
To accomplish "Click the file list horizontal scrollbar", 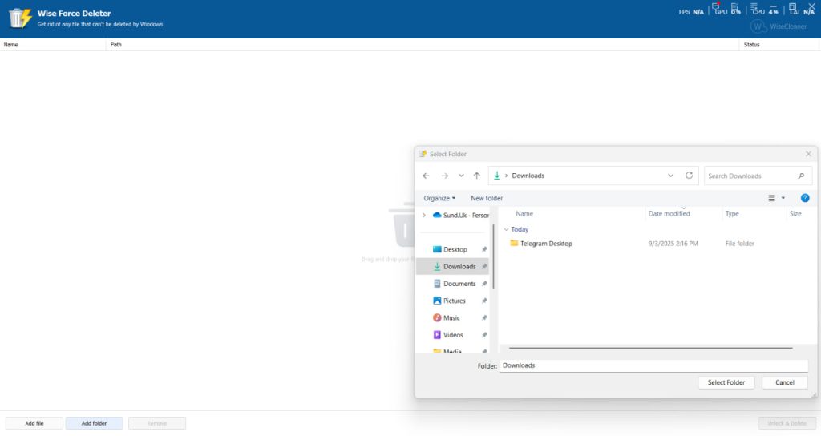I will click(650, 348).
